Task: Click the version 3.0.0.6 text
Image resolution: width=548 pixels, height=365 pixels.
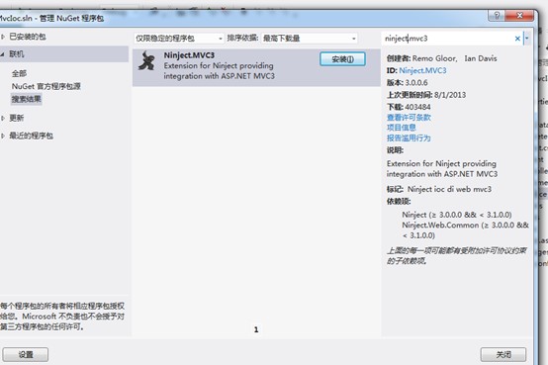Action: (416, 83)
